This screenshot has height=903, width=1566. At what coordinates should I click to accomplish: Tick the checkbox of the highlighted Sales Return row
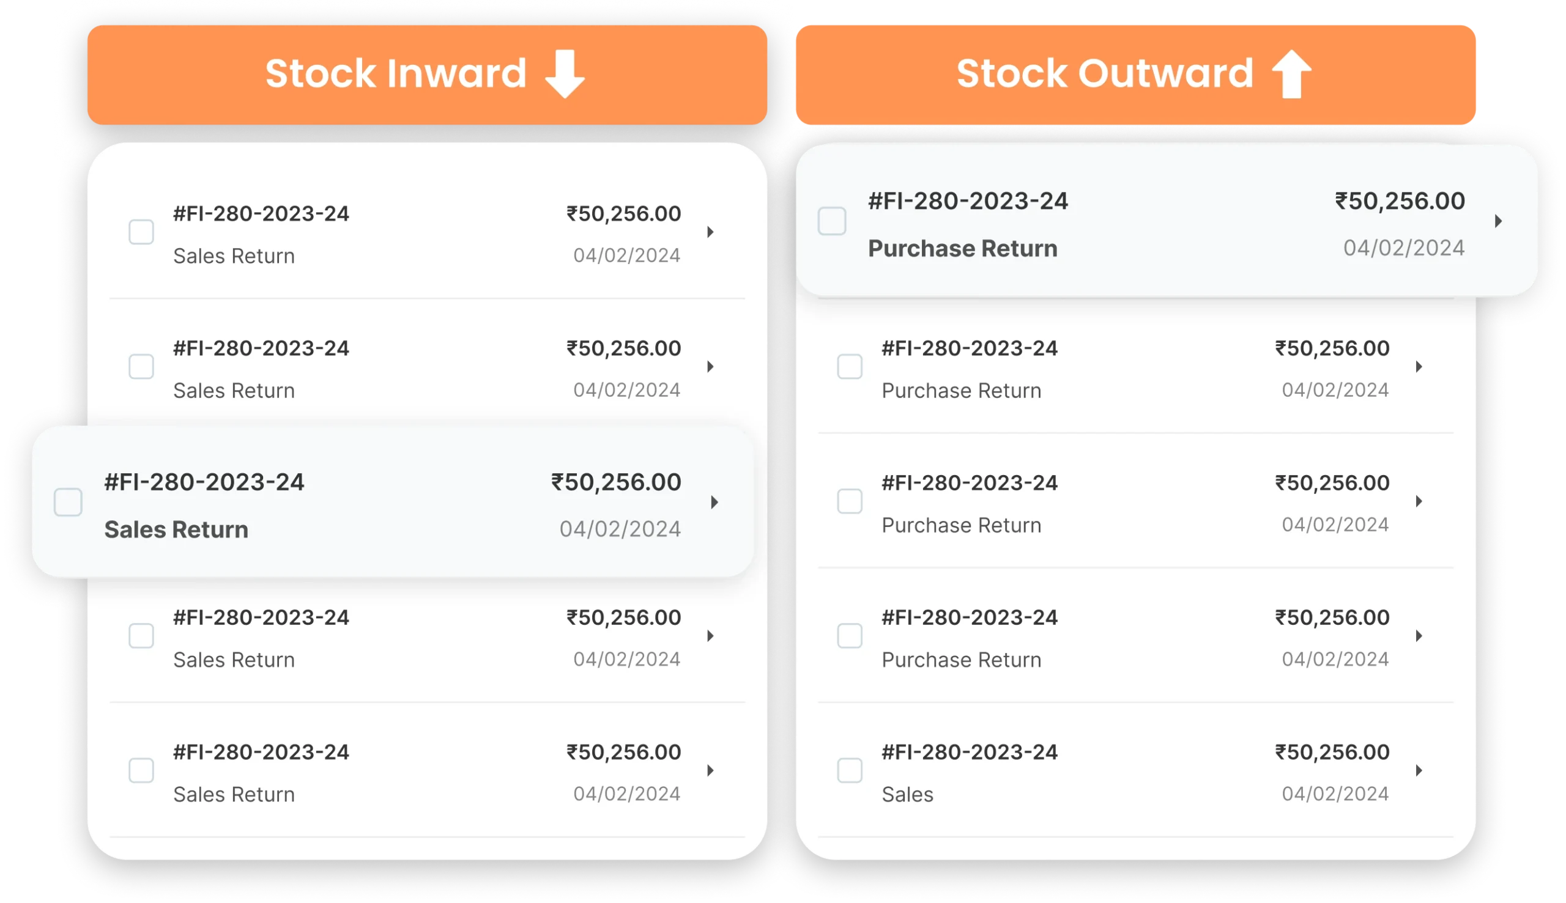point(68,502)
